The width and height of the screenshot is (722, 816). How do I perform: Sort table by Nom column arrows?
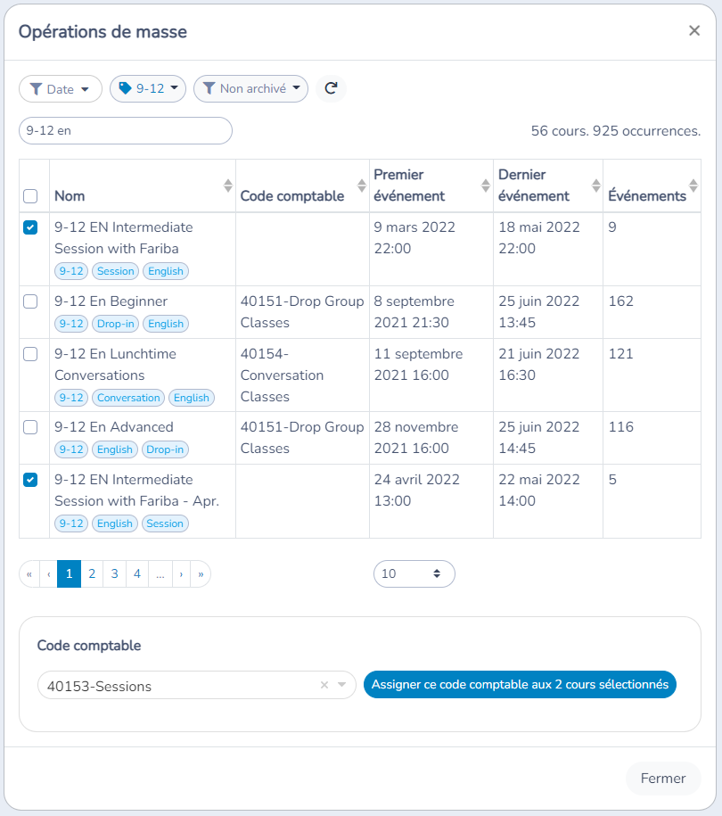tap(228, 185)
